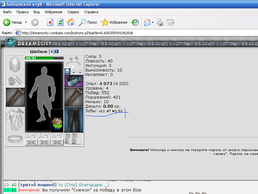
Task: Open Search (Поиск) toolbar button
Action: (88, 22)
